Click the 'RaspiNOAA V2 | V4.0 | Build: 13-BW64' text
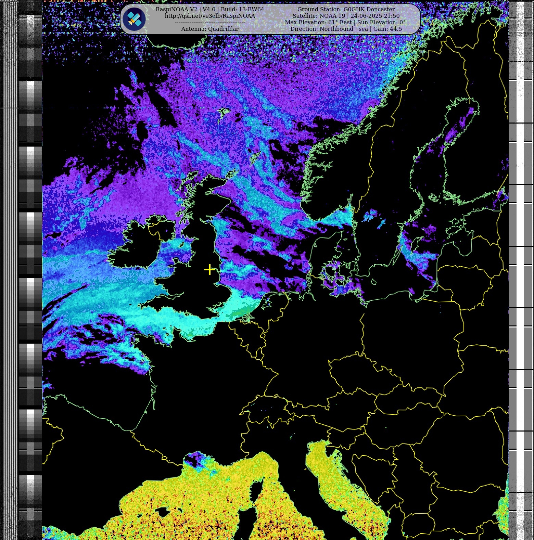This screenshot has width=534, height=540. click(x=210, y=9)
